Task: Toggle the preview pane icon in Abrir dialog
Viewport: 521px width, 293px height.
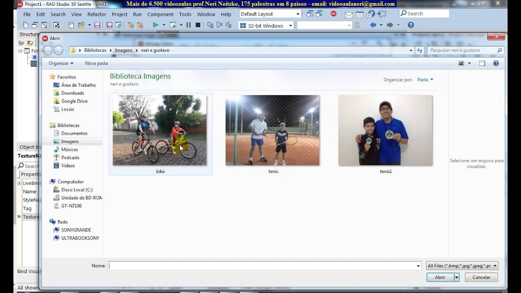Action: (x=482, y=63)
